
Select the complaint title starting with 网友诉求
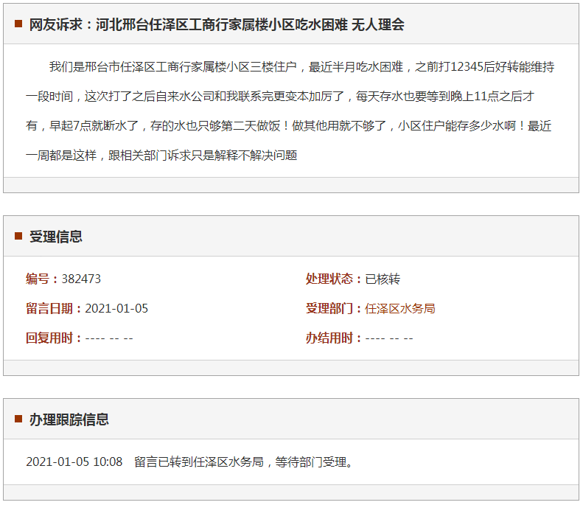(x=217, y=24)
